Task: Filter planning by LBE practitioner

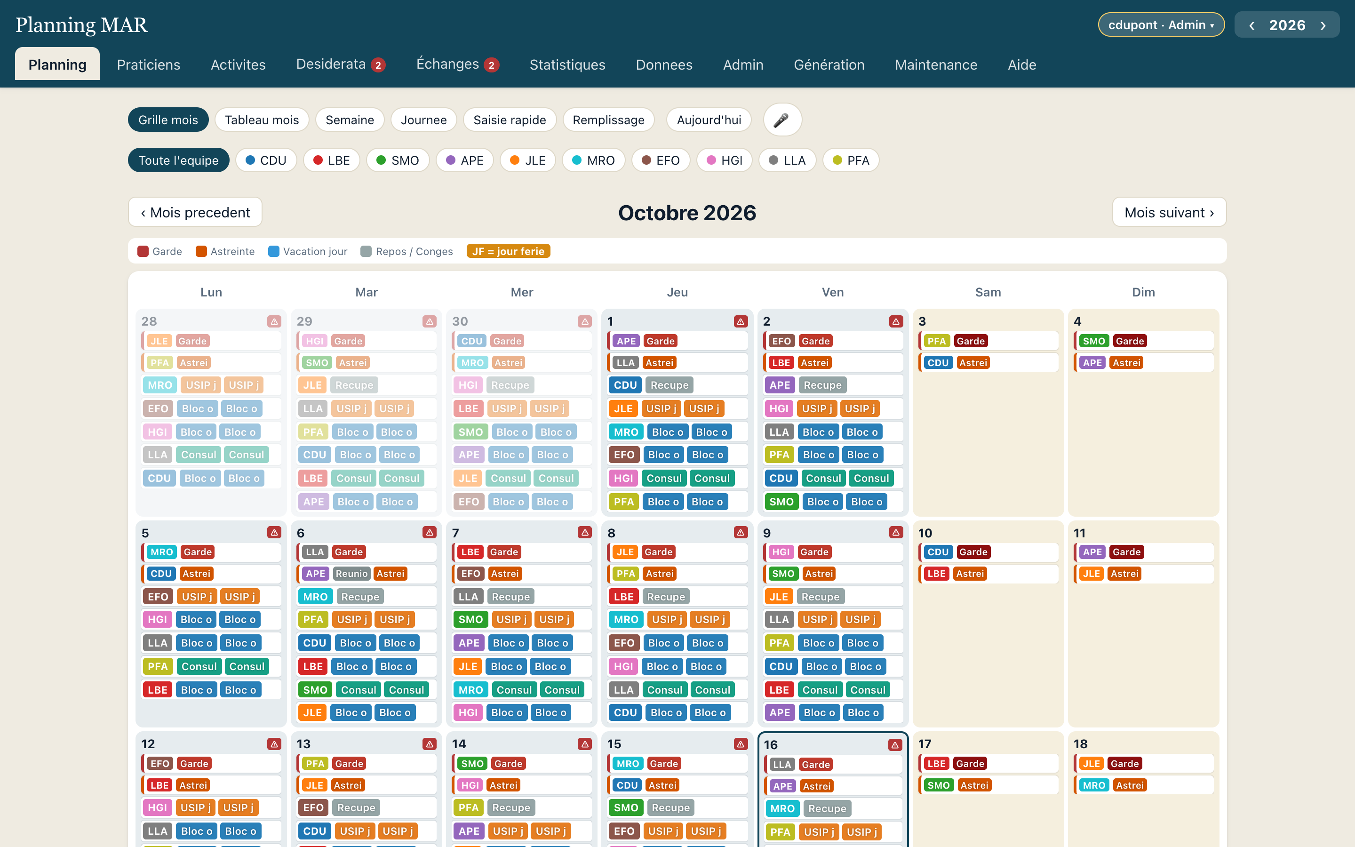Action: click(x=332, y=160)
